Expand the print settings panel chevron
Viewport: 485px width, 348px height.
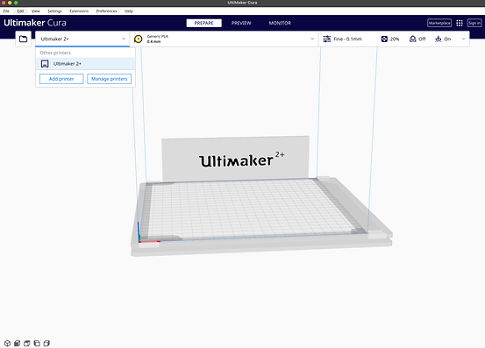[x=463, y=39]
